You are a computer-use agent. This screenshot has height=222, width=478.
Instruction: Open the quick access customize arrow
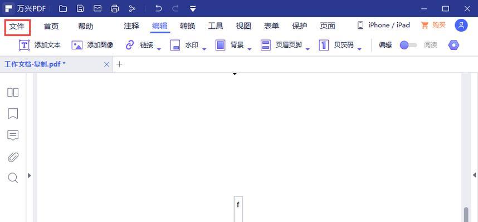pyautogui.click(x=193, y=9)
